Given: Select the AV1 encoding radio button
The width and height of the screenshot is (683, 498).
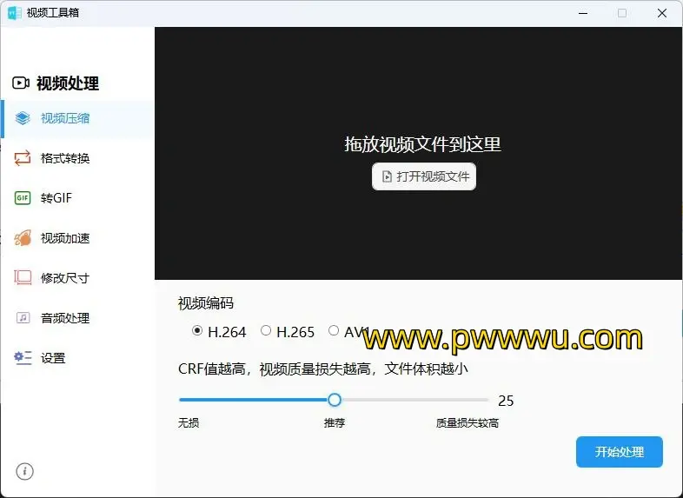Looking at the screenshot, I should pyautogui.click(x=334, y=331).
